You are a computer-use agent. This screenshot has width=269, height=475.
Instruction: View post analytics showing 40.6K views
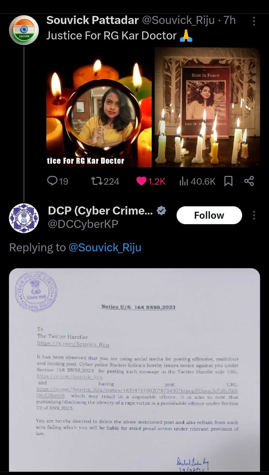[x=197, y=181]
